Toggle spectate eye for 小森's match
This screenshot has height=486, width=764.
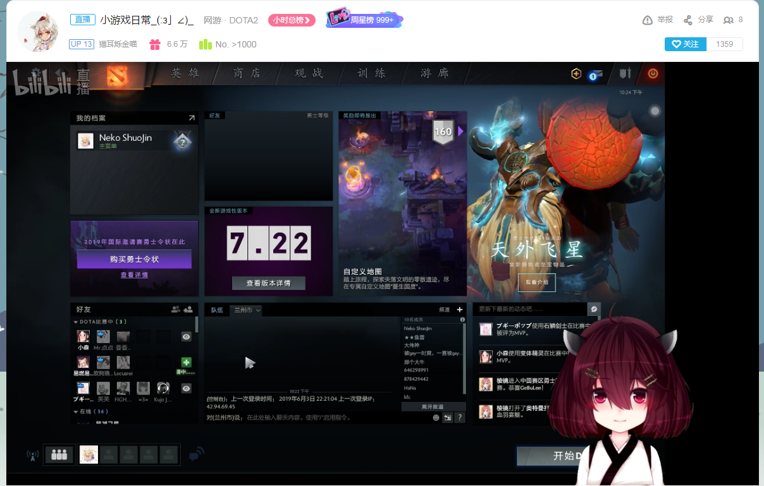click(x=187, y=337)
